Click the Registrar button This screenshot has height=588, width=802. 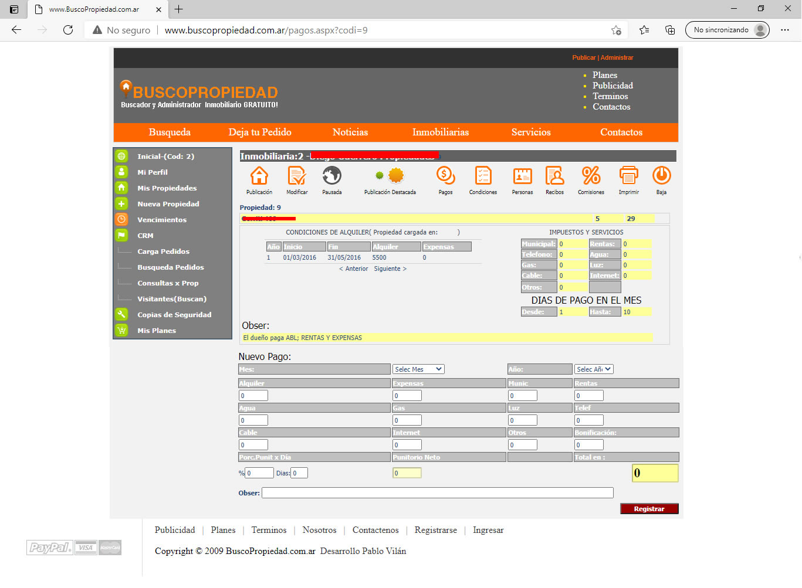[x=649, y=509]
